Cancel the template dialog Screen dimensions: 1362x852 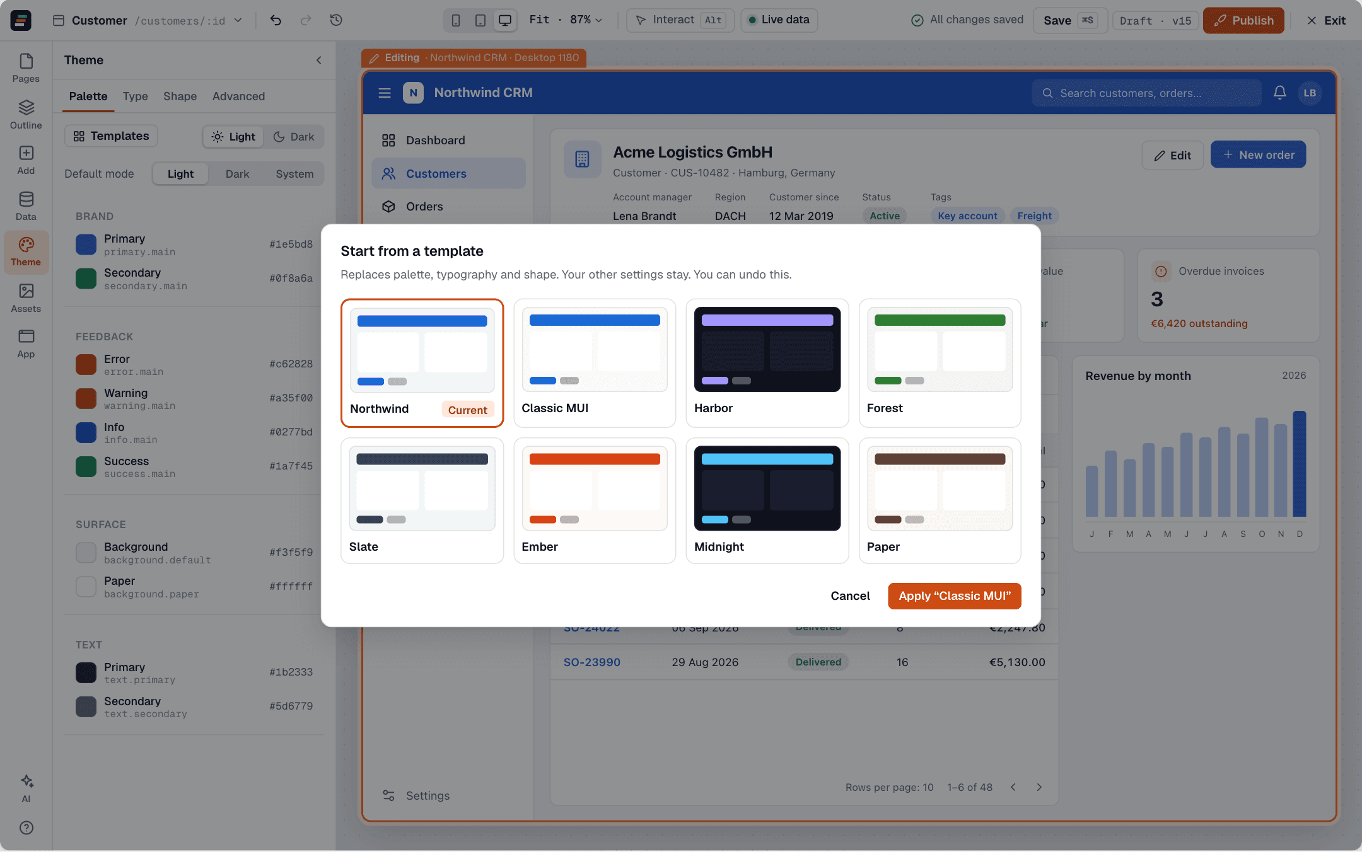(x=850, y=596)
